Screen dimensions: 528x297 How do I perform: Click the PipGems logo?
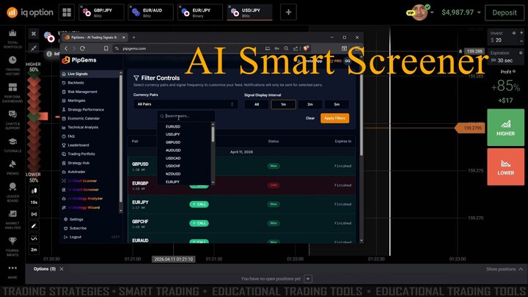[79, 60]
